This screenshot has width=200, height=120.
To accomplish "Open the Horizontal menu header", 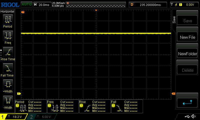I will 7,11.
